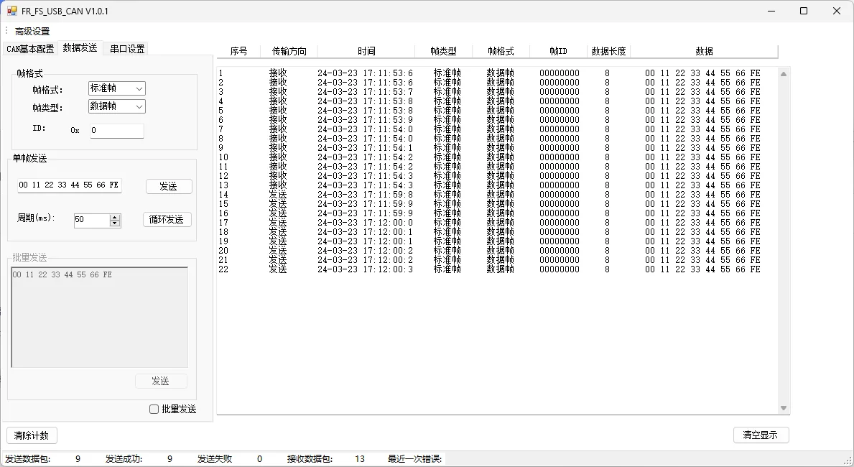Image resolution: width=854 pixels, height=467 pixels.
Task: Click the 数据长度 column header
Action: tap(608, 51)
